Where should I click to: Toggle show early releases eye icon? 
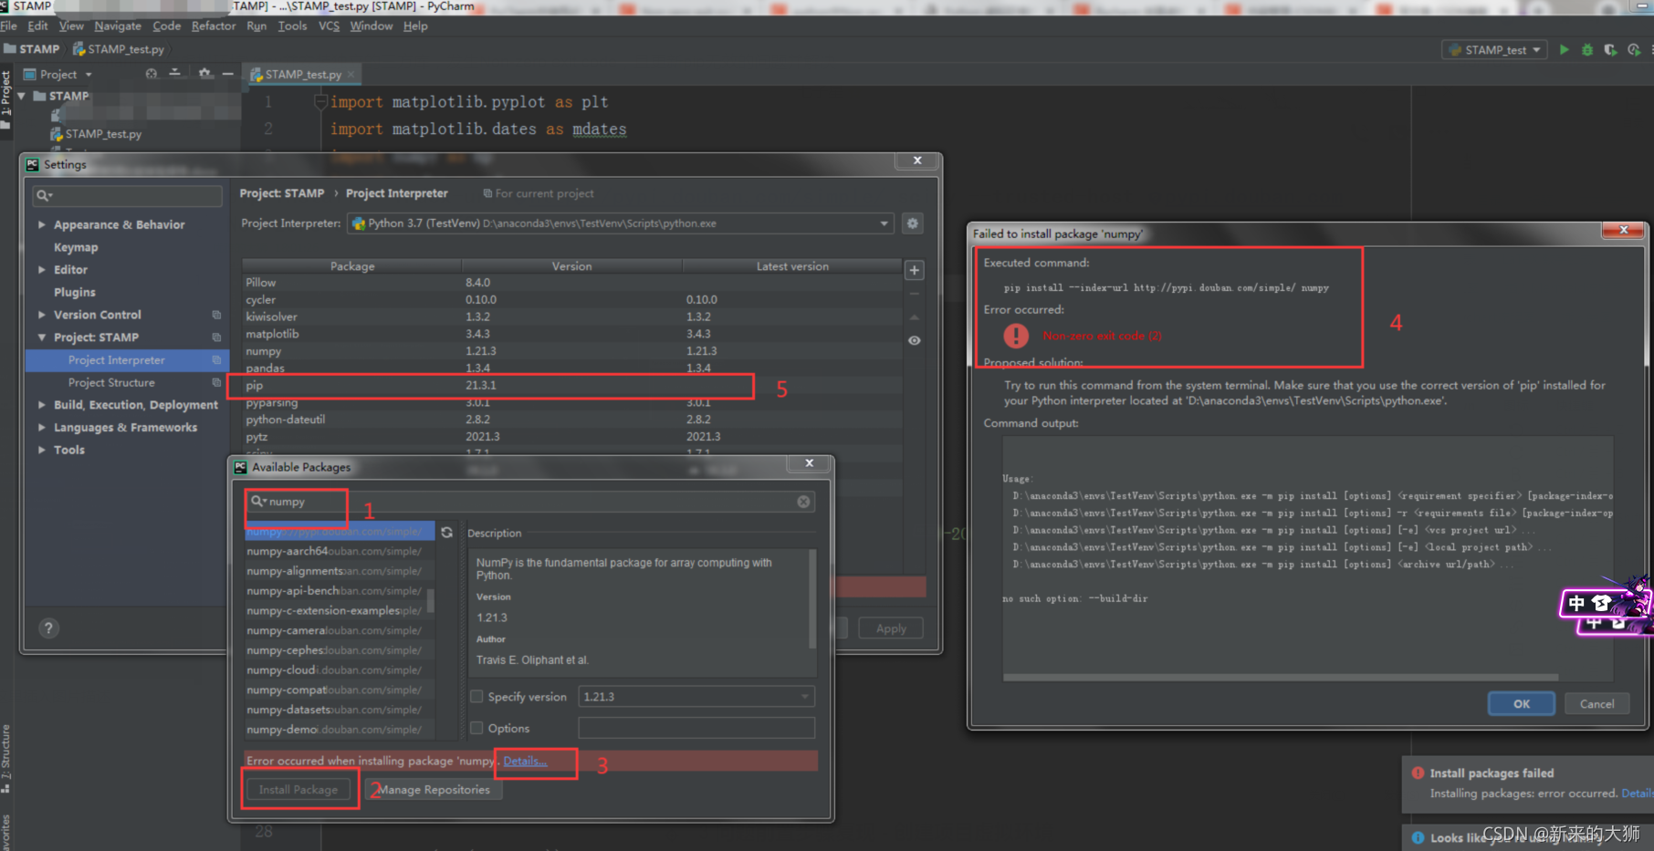[x=915, y=340]
